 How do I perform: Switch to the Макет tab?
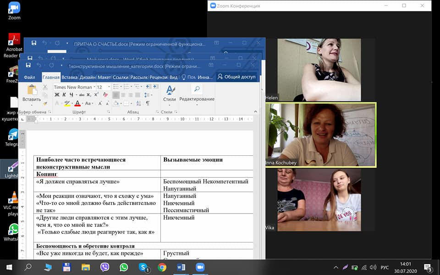pyautogui.click(x=104, y=77)
